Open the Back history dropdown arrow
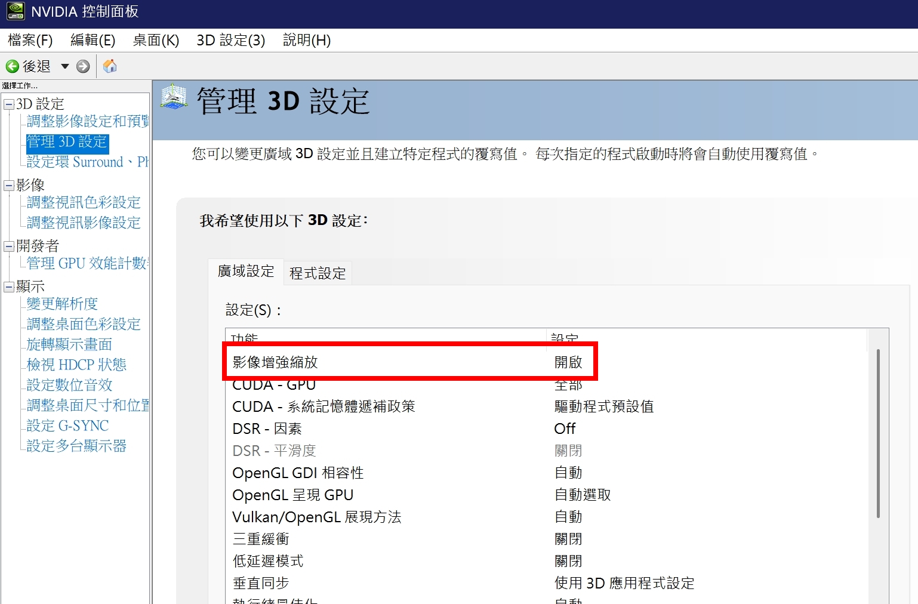 (x=65, y=66)
